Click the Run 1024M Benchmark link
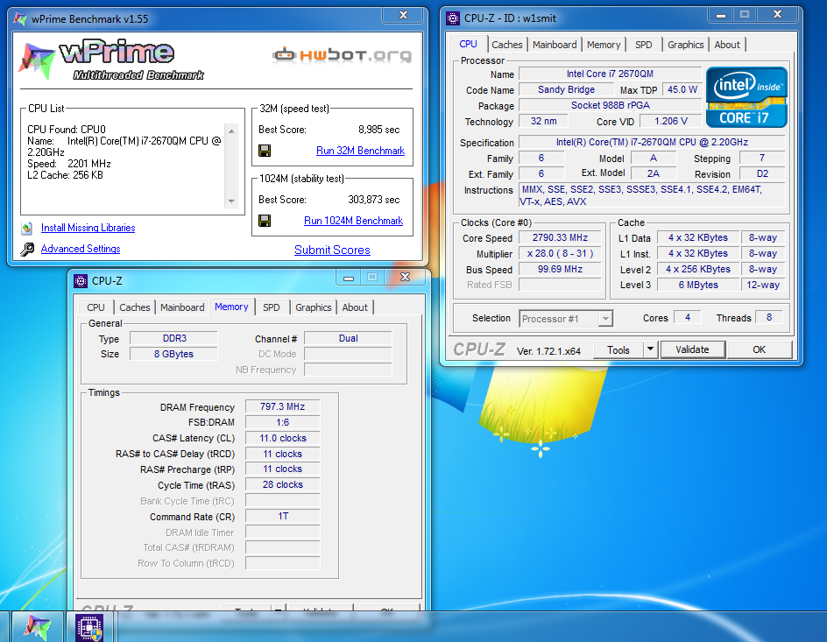Screen dimensions: 827x642 pos(353,221)
